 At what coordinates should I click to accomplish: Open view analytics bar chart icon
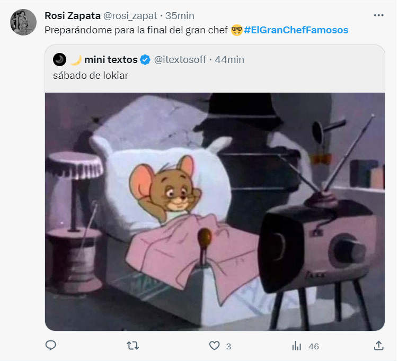(x=297, y=346)
